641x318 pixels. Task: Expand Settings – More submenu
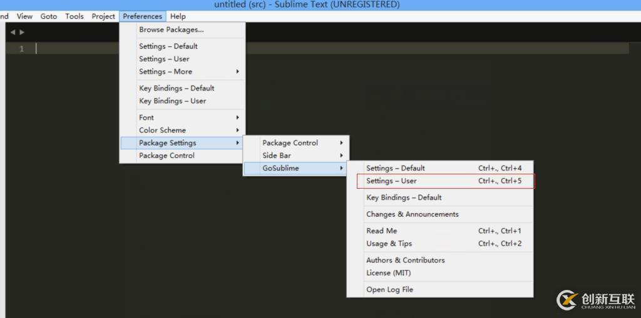183,71
